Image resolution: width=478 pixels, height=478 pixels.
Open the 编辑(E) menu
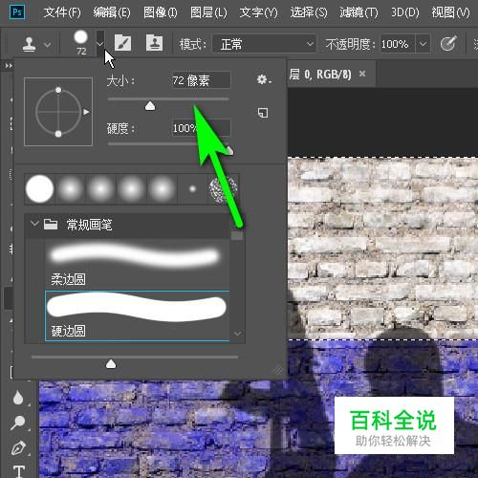[x=112, y=12]
